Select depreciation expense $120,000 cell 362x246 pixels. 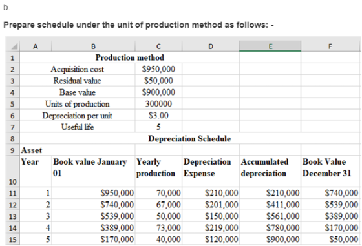point(211,240)
